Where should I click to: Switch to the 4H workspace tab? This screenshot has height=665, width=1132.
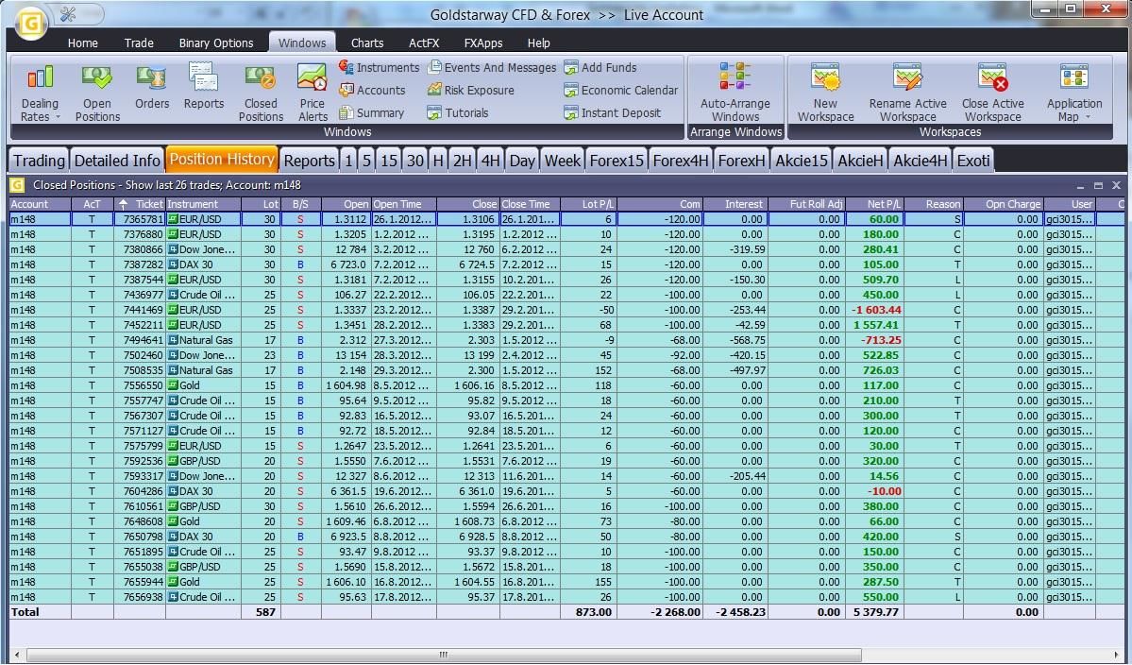(491, 161)
